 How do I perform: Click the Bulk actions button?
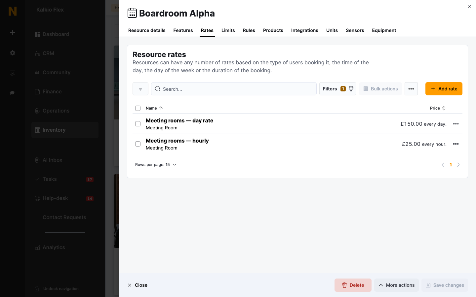380,89
